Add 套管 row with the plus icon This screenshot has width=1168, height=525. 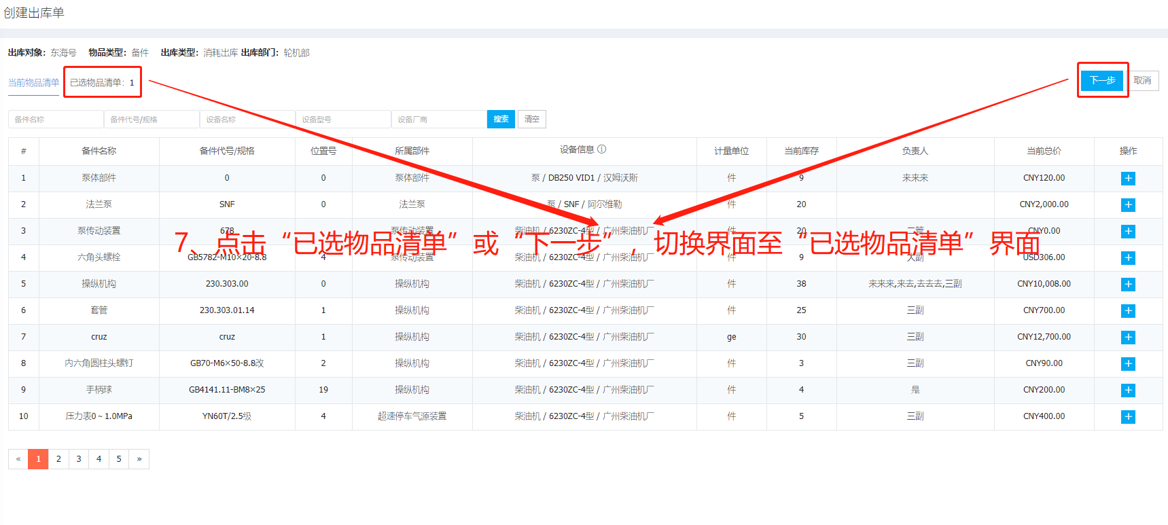point(1128,311)
